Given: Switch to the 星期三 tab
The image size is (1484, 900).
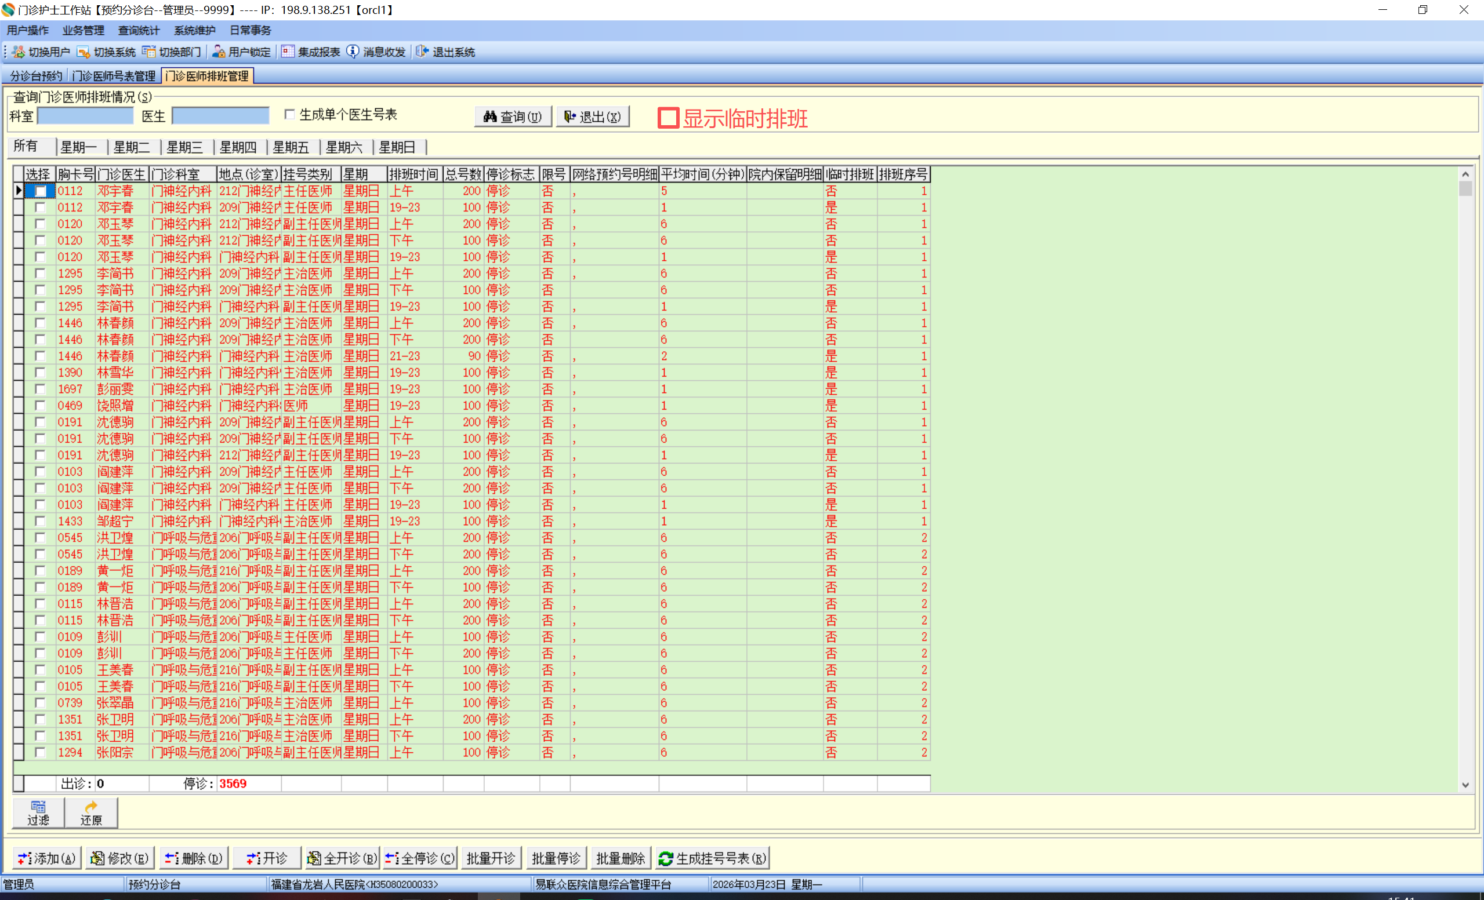Looking at the screenshot, I should pos(185,147).
